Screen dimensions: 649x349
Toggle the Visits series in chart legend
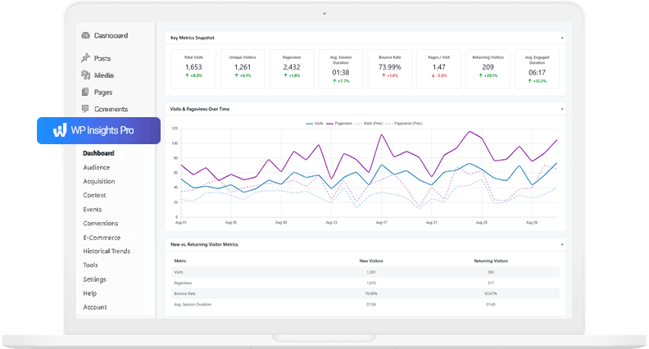pyautogui.click(x=315, y=124)
